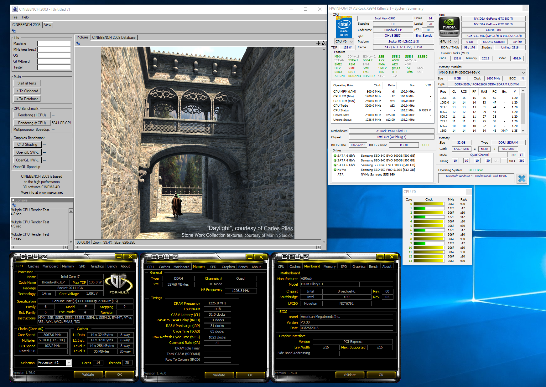This screenshot has width=546, height=387.
Task: Open the File menu in CINEBENCH
Action: pyautogui.click(x=15, y=17)
